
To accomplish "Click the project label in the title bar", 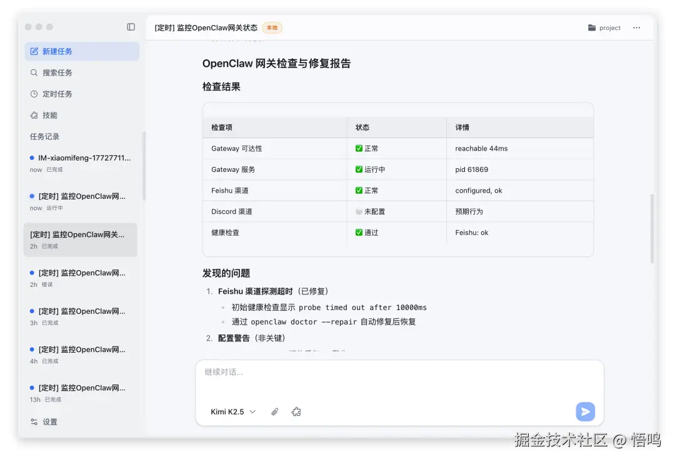I will coord(610,28).
